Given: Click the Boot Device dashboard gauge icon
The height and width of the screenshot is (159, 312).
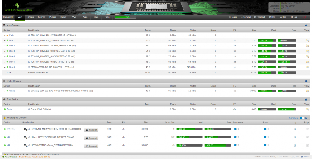Looking at the screenshot, I should pyautogui.click(x=306, y=100).
